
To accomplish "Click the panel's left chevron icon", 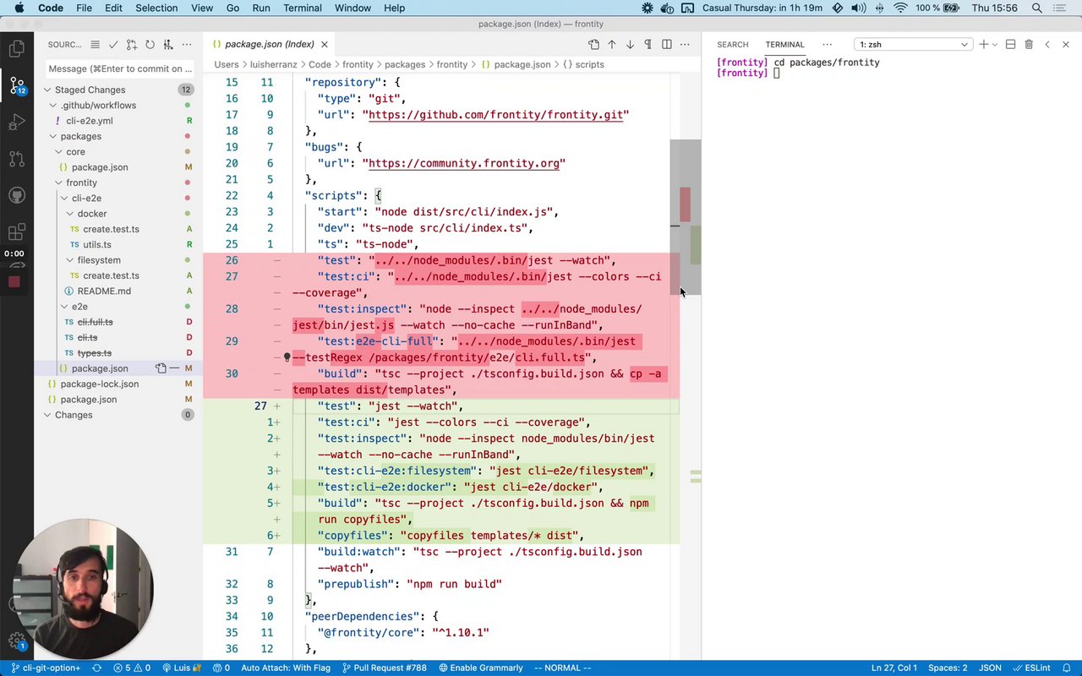I will pos(1046,44).
